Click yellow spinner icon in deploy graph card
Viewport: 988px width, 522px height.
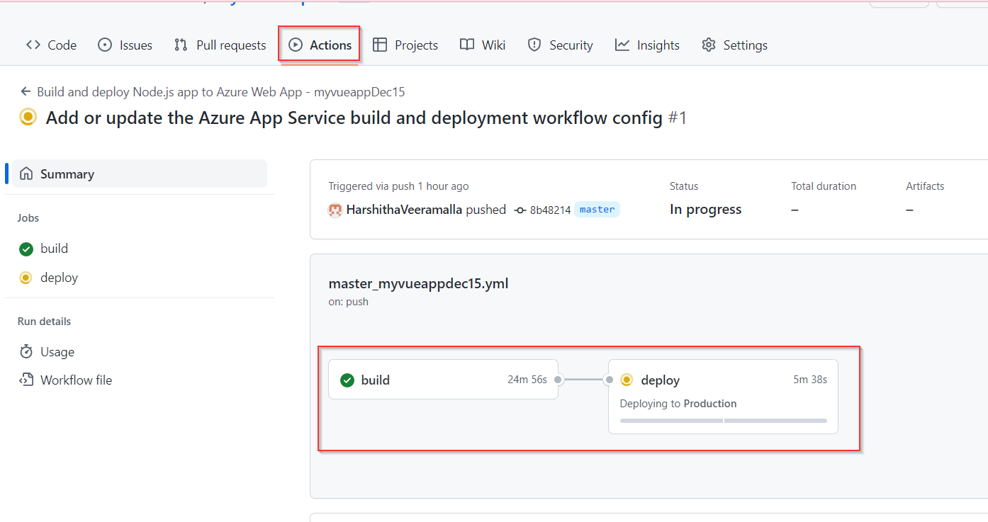[x=627, y=380]
